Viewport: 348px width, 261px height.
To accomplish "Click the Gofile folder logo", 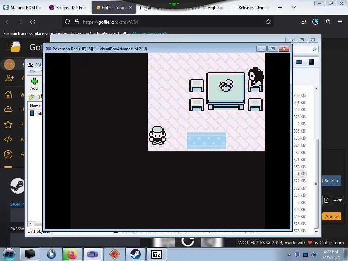I will coord(13,47).
